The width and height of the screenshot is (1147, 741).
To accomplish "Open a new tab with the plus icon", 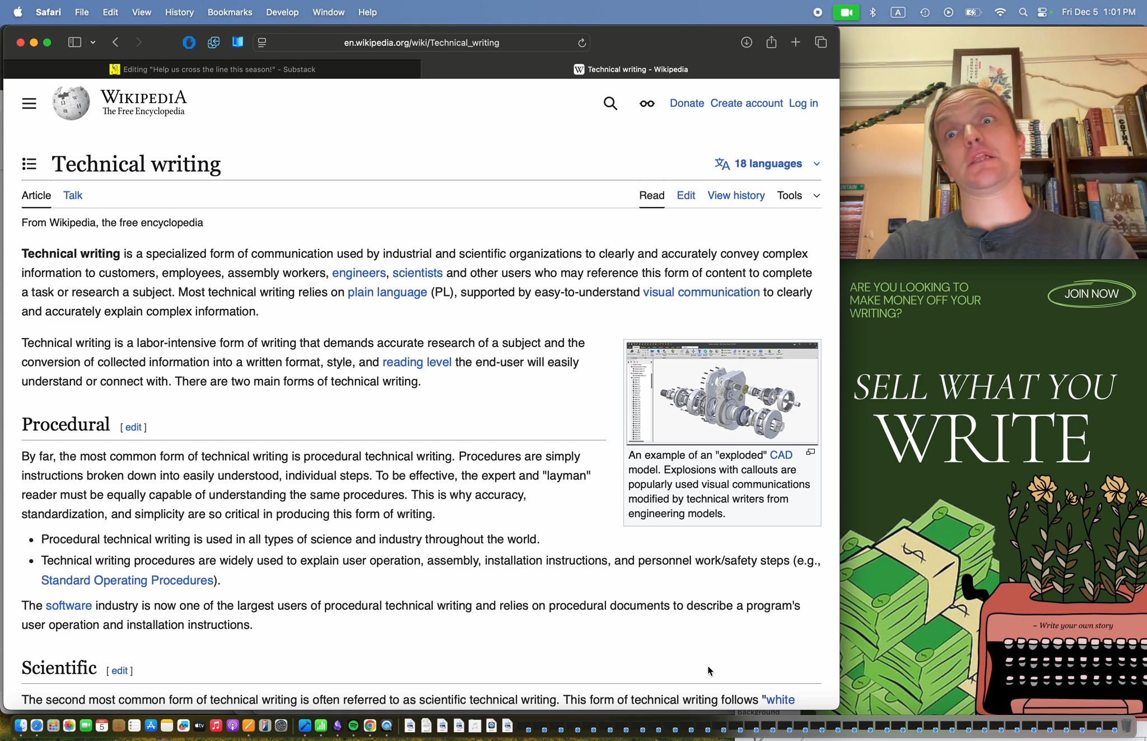I will click(795, 43).
